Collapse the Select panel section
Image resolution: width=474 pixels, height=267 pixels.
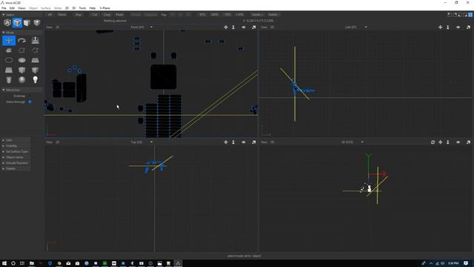click(x=3, y=15)
